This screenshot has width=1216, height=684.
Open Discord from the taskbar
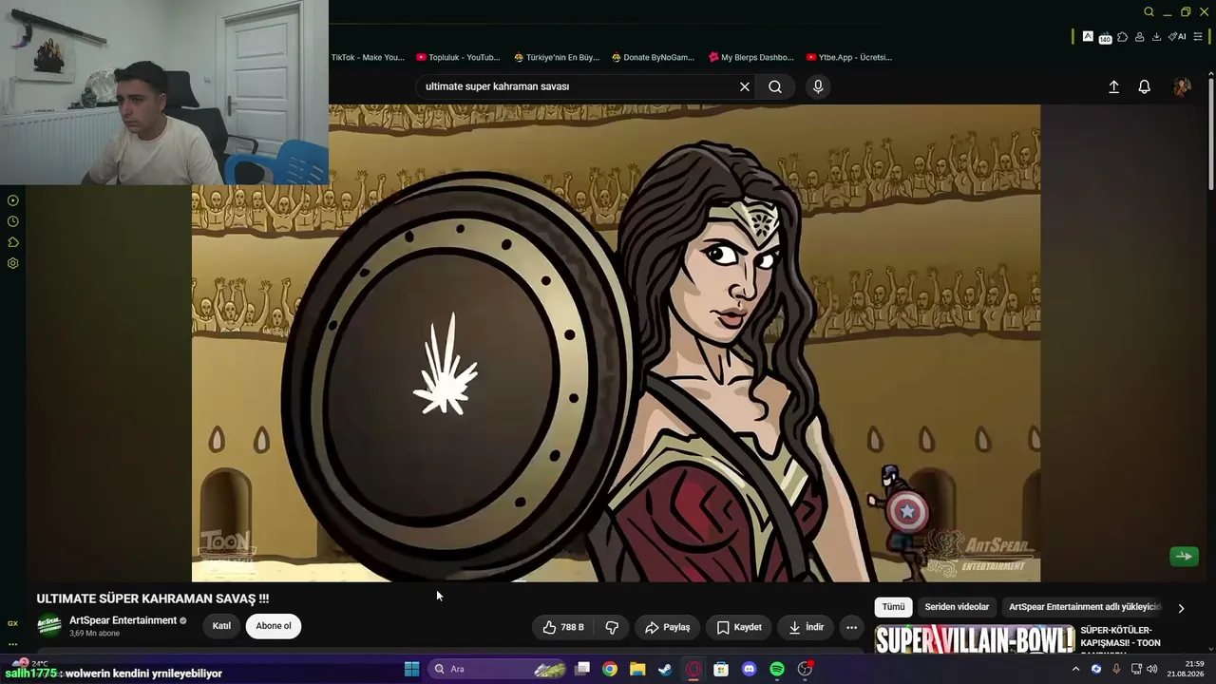tap(749, 669)
